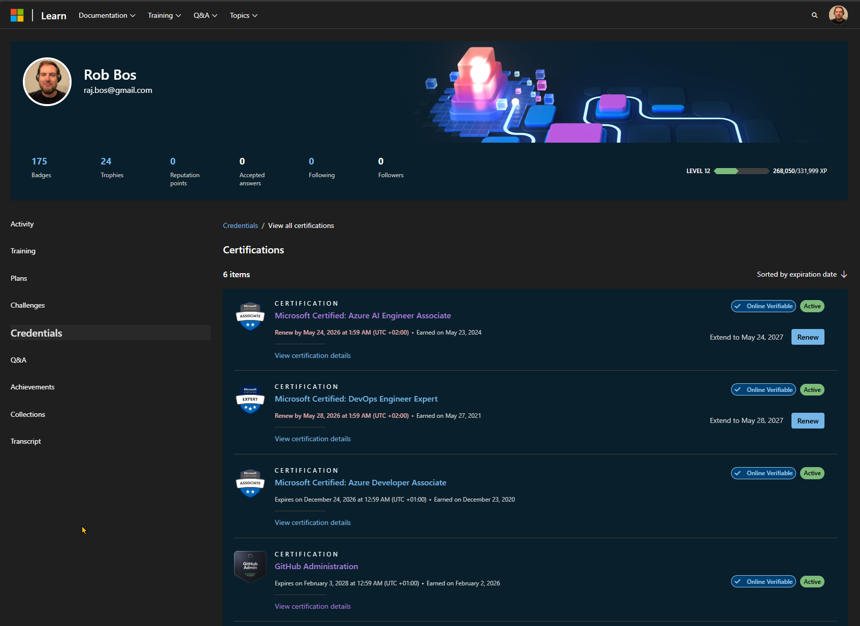Open Transcript from the sidebar
The height and width of the screenshot is (626, 860).
pos(26,441)
